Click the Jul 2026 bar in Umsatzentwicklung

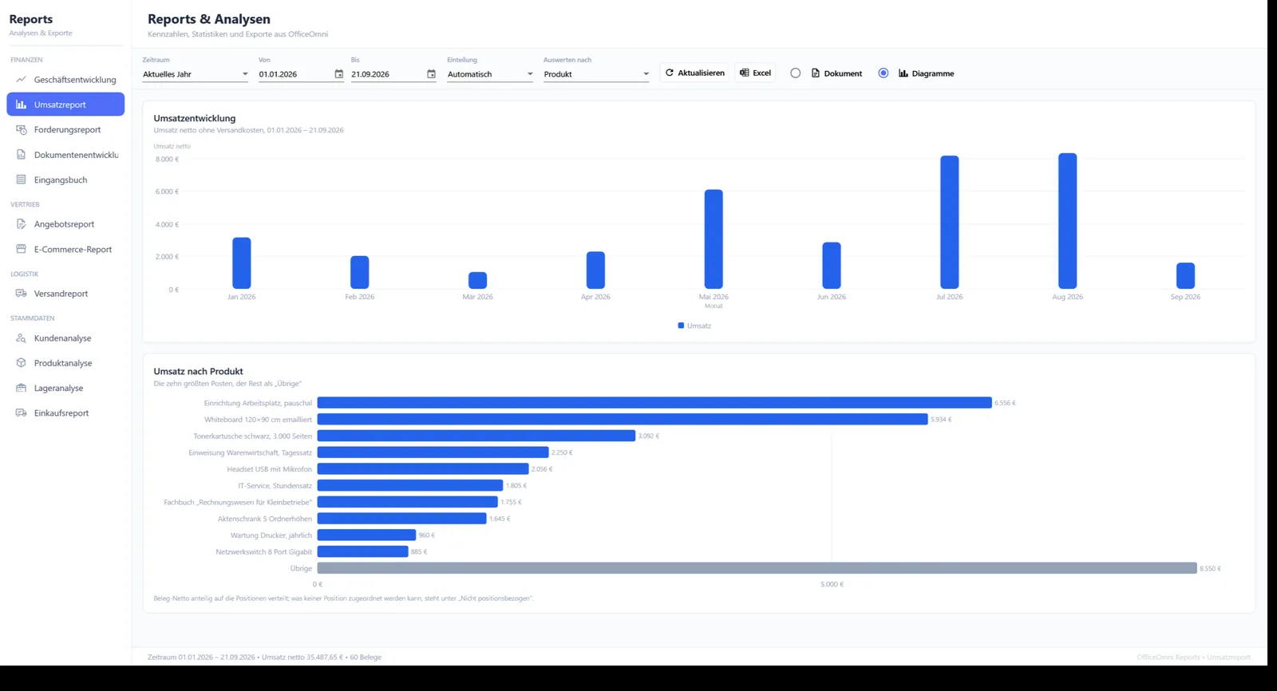(950, 222)
